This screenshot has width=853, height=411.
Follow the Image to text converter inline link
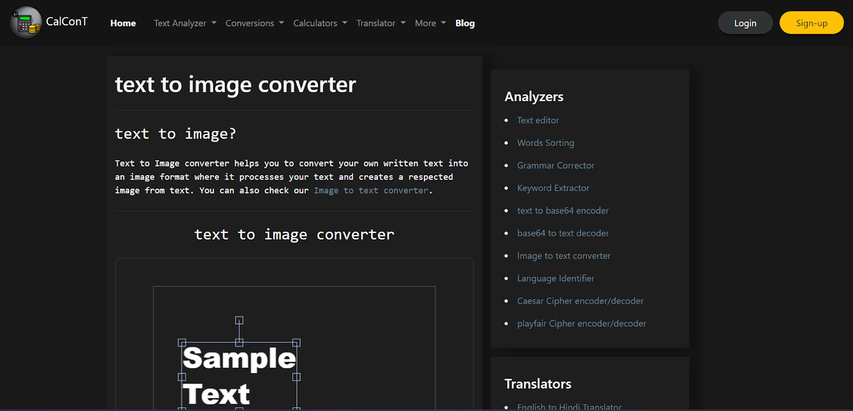tap(371, 191)
